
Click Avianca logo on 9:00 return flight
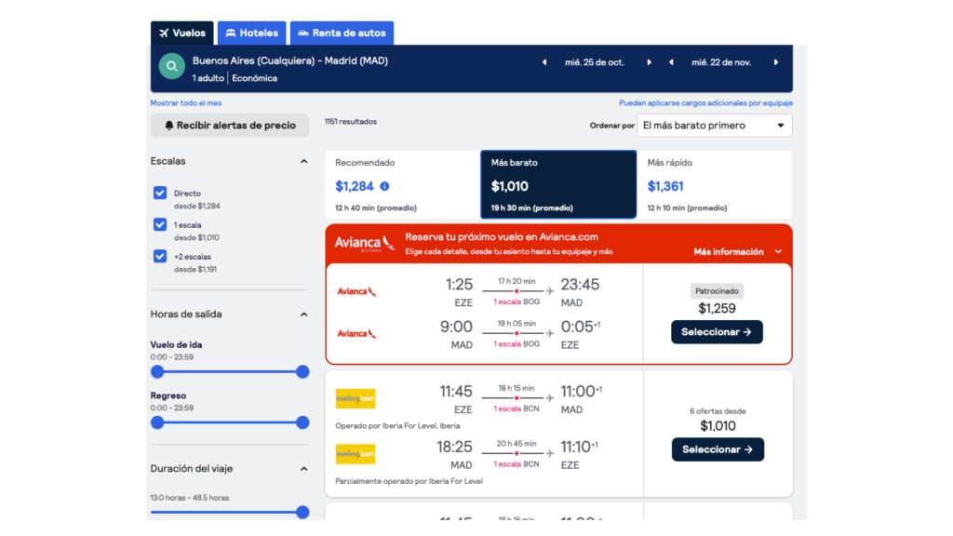coord(356,334)
